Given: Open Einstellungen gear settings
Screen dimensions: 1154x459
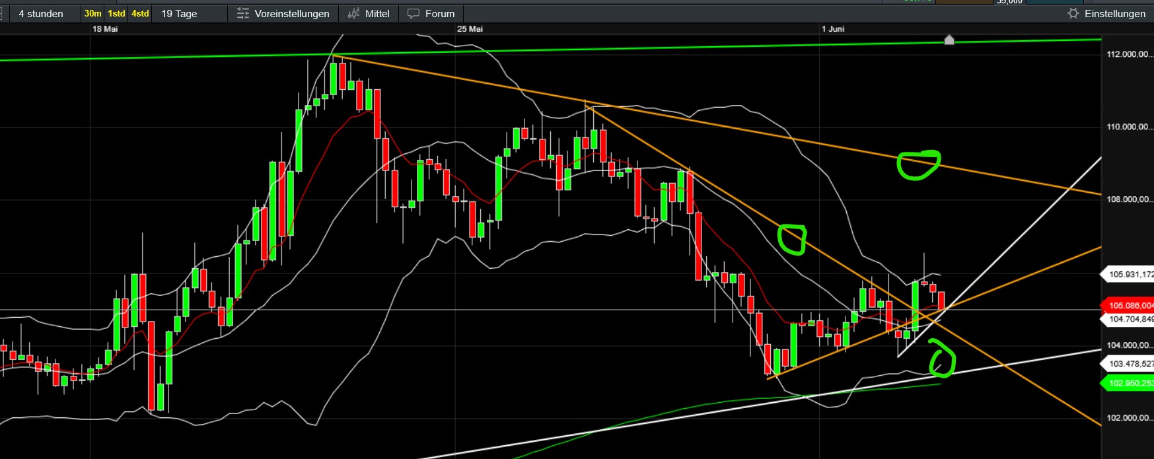Looking at the screenshot, I should (x=1106, y=13).
